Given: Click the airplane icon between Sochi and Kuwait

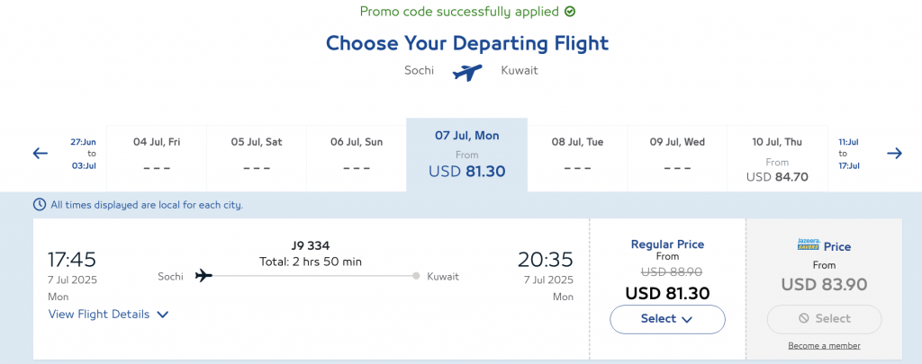Looking at the screenshot, I should point(467,72).
